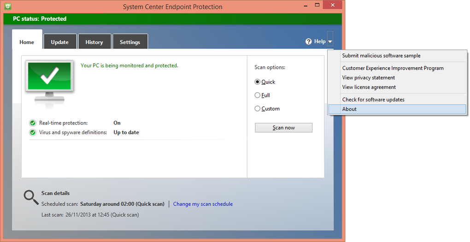This screenshot has width=470, height=242.
Task: Click the 'Virus and spyware definitions:' label
Action: pyautogui.click(x=73, y=133)
